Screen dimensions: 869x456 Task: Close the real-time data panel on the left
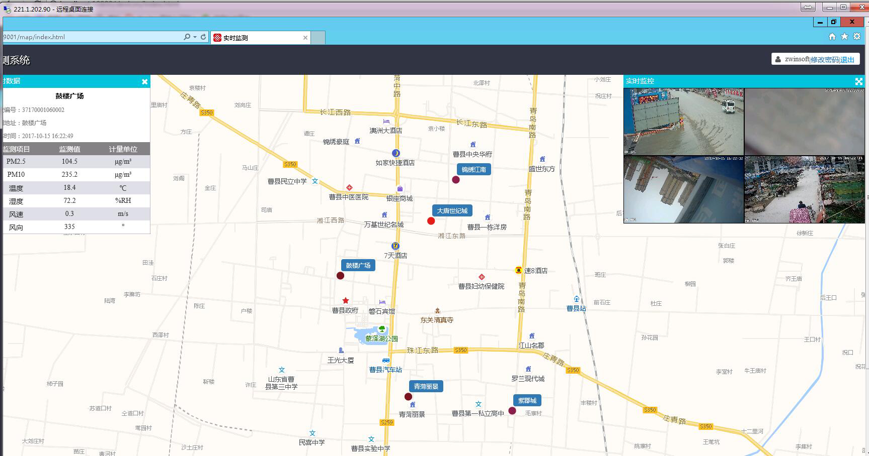click(144, 81)
